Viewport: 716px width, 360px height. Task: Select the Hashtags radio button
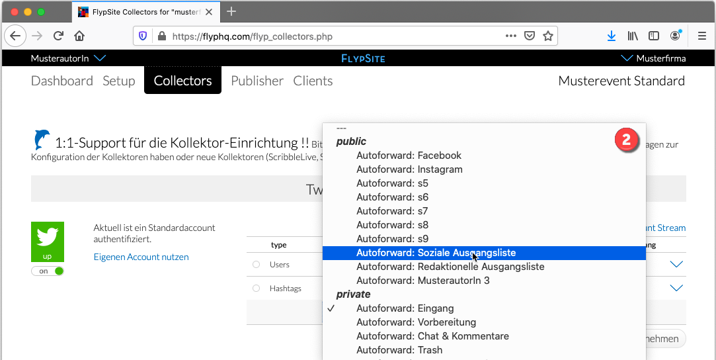[257, 289]
